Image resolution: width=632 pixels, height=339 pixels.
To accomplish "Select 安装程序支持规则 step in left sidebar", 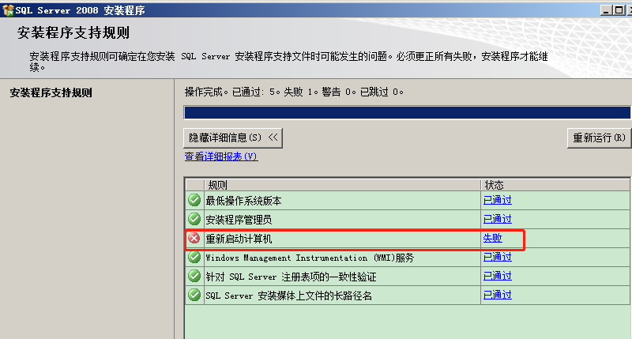I will coord(51,92).
